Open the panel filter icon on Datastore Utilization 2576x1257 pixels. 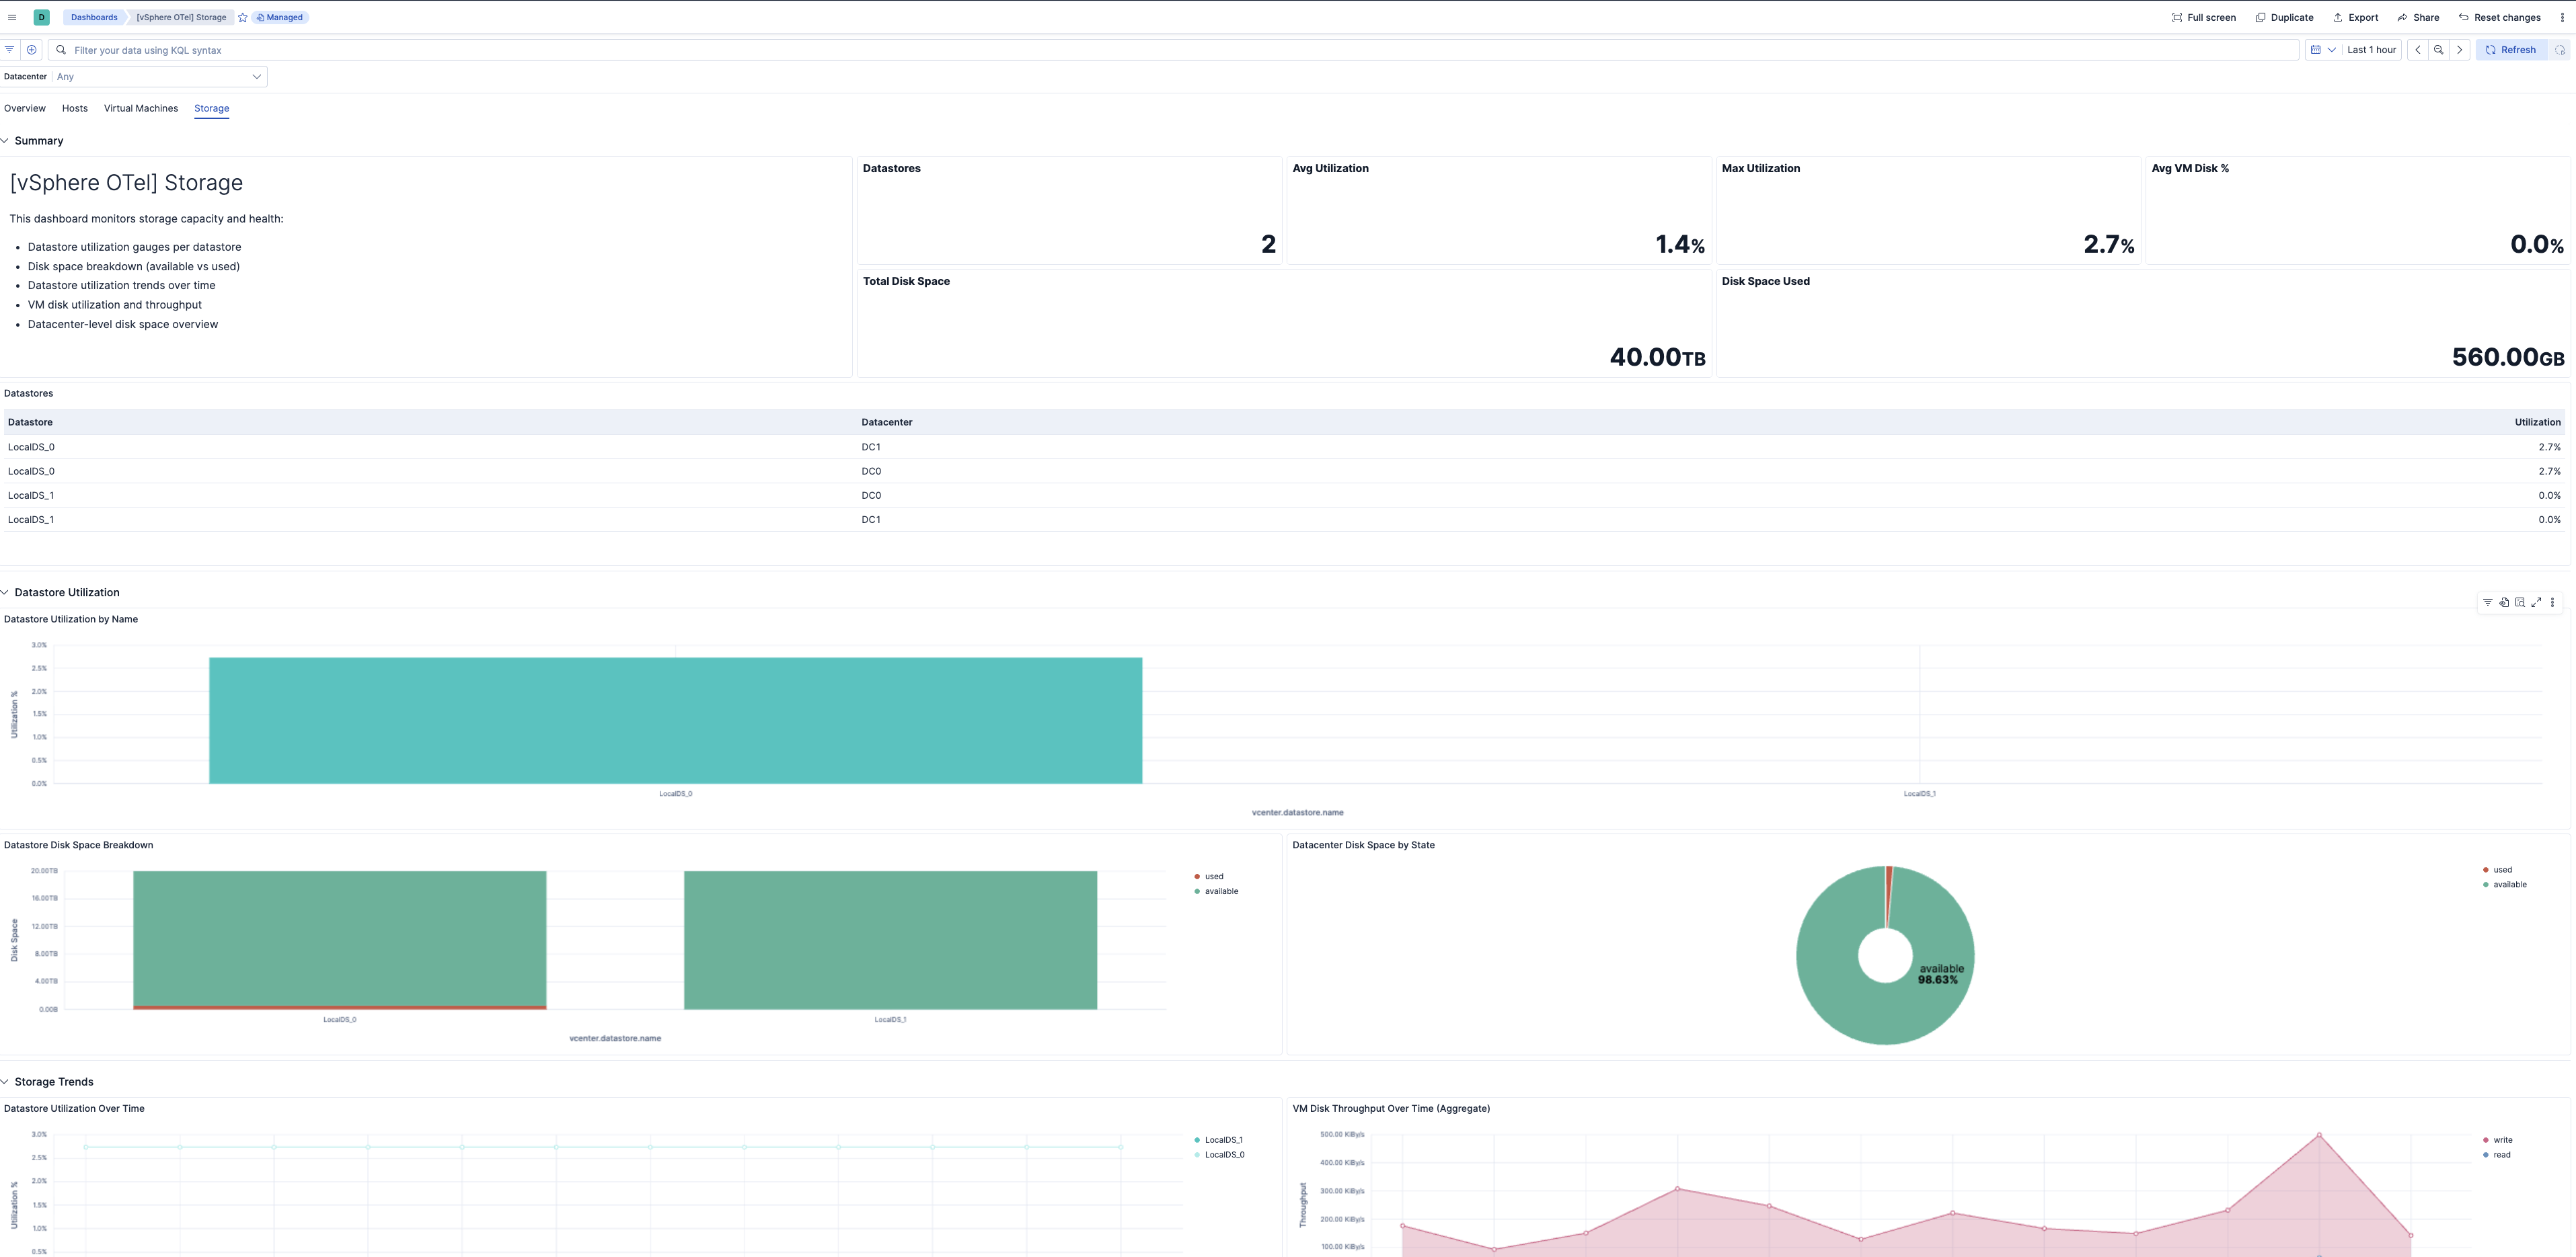click(x=2487, y=602)
